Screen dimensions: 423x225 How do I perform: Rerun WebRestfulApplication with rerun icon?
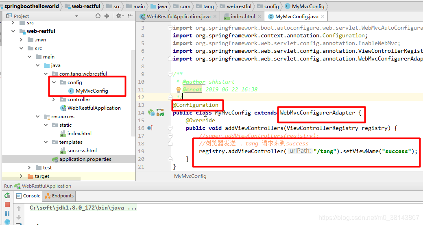(x=7, y=196)
